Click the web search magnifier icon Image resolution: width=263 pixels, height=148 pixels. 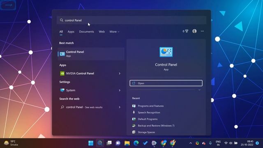pos(62,107)
